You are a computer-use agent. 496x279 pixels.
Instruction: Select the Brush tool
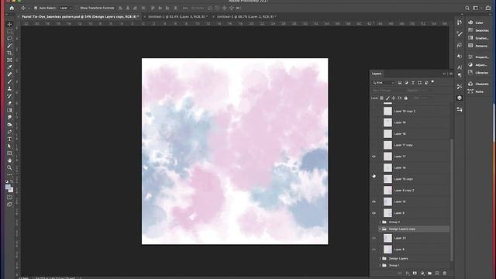[x=9, y=81]
